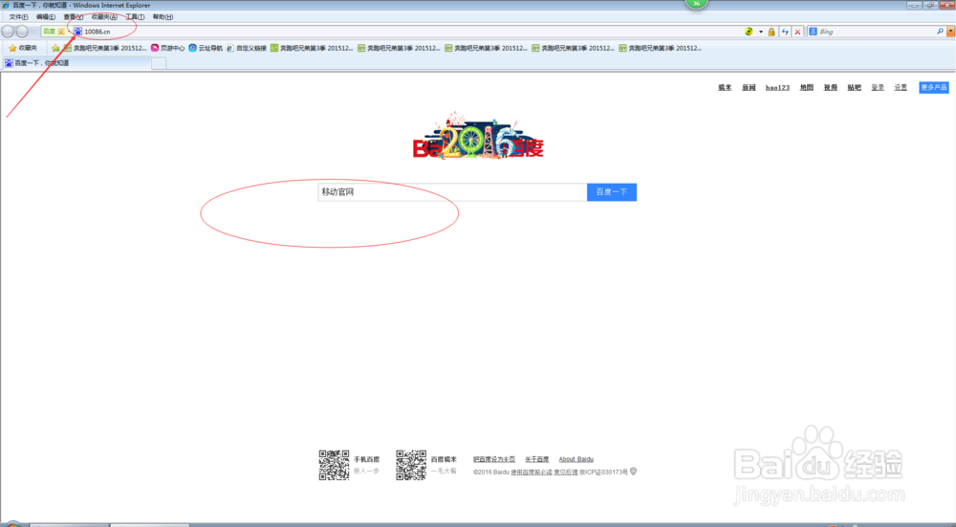The width and height of the screenshot is (956, 527).
Task: Click the magnifier search icon
Action: click(x=940, y=32)
